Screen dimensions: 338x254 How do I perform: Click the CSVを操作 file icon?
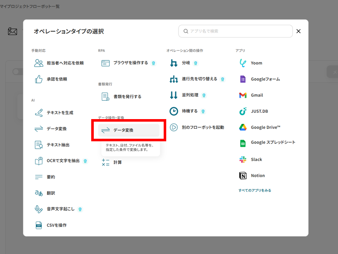39,225
